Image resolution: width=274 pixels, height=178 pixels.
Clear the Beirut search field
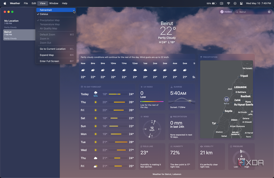[x=269, y=12]
